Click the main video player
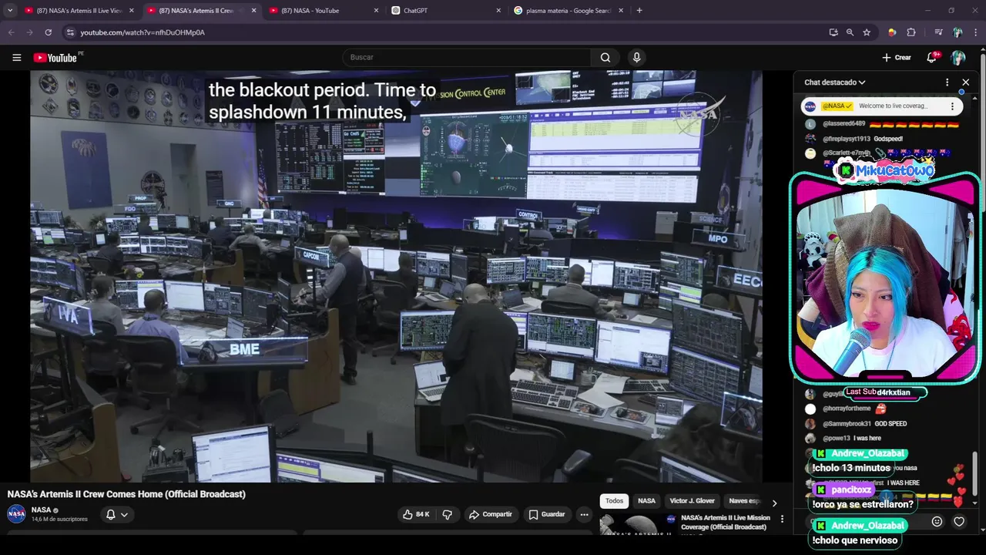This screenshot has width=986, height=555. tap(396, 276)
